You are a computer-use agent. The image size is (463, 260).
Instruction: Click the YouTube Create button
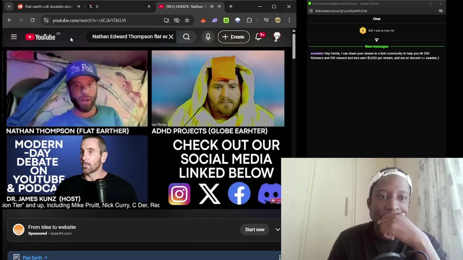pyautogui.click(x=234, y=37)
